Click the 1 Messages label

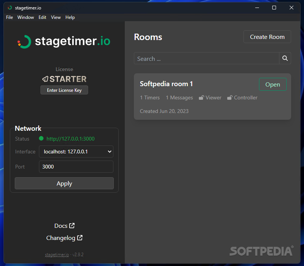pyautogui.click(x=179, y=97)
